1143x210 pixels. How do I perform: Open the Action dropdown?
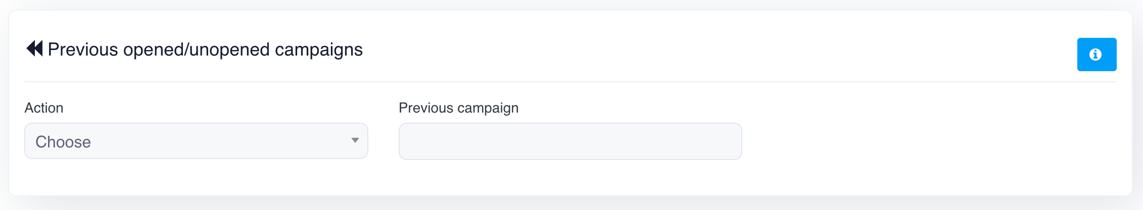pos(196,141)
